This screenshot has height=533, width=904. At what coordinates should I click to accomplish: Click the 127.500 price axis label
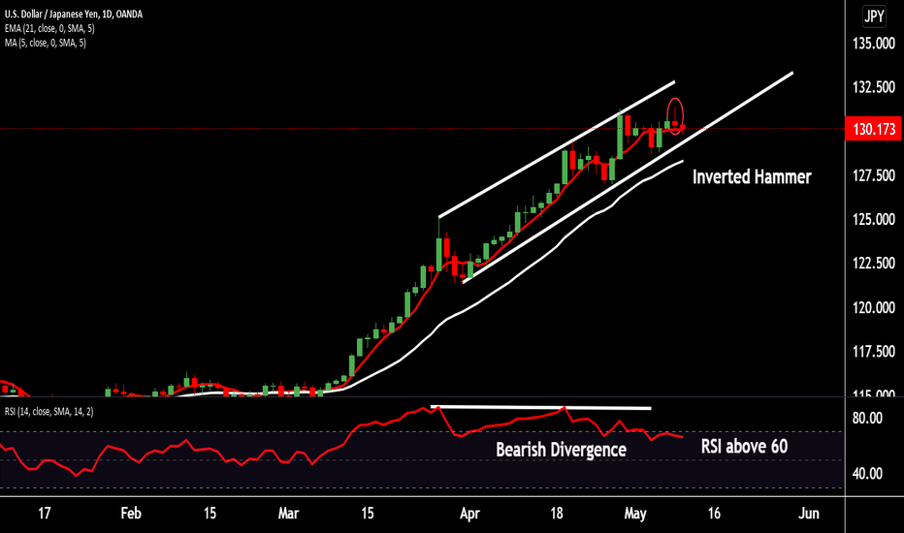(873, 175)
